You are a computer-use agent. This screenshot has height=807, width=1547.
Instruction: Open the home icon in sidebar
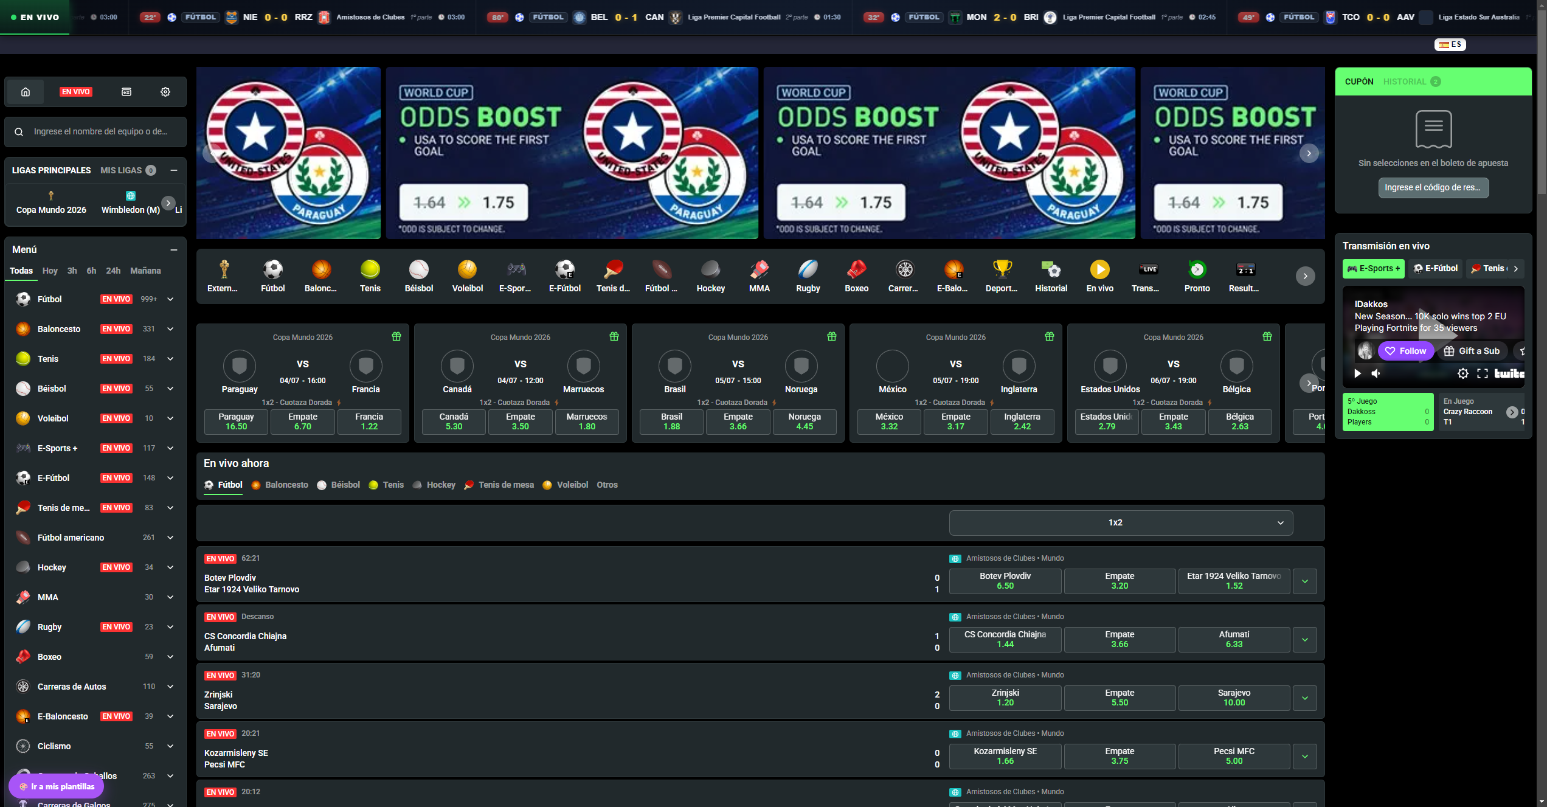tap(26, 92)
